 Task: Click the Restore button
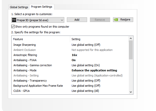123,20
